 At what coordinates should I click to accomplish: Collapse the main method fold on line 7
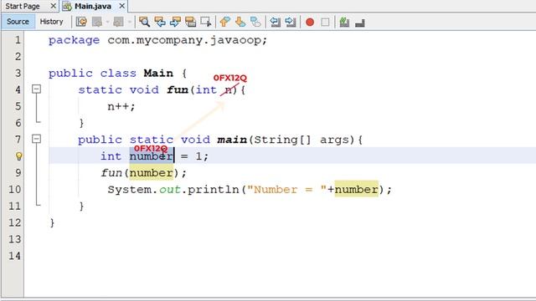(x=36, y=139)
